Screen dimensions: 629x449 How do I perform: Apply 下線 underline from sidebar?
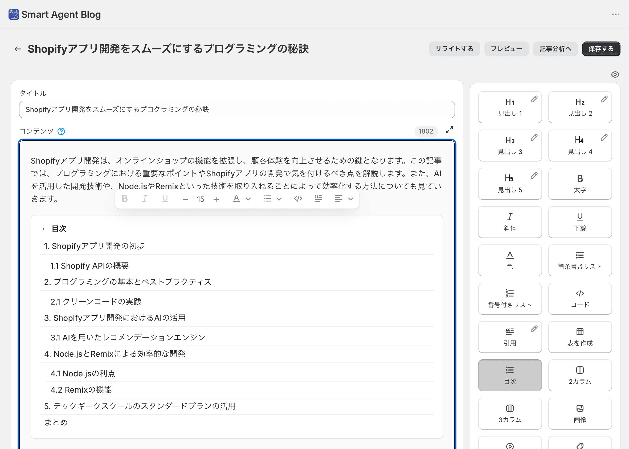click(580, 222)
